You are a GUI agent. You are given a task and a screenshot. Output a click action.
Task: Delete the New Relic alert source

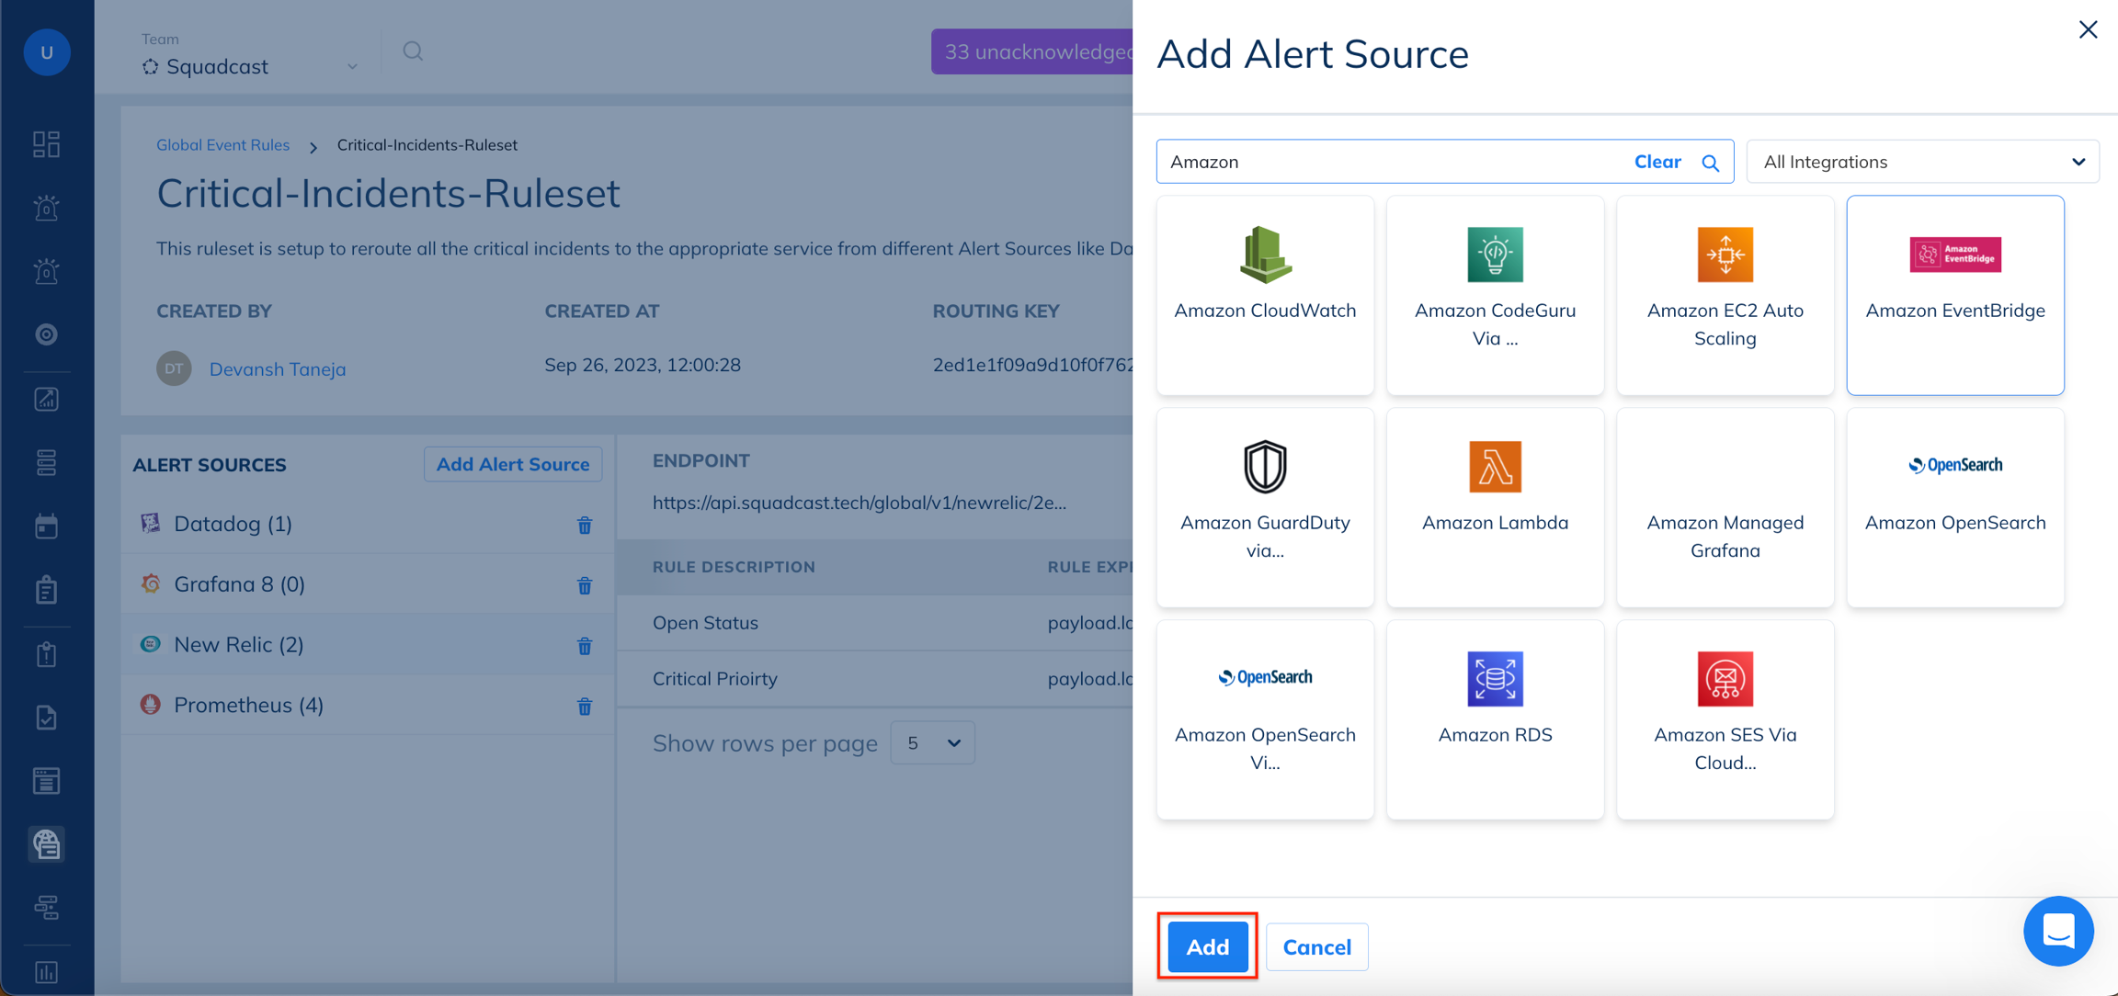pos(585,646)
